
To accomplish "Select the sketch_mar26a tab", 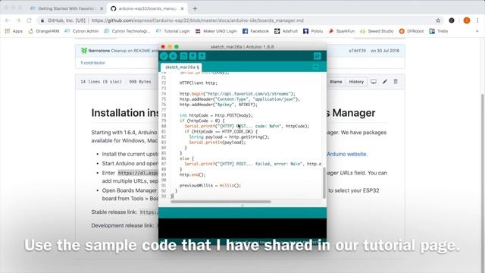I will coord(181,67).
